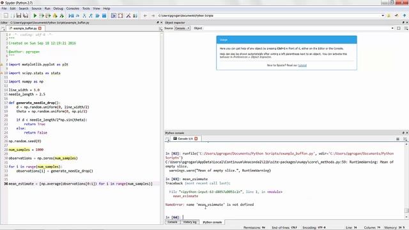Open the Edit menu
Screen dimensions: 409x230
[13, 8]
